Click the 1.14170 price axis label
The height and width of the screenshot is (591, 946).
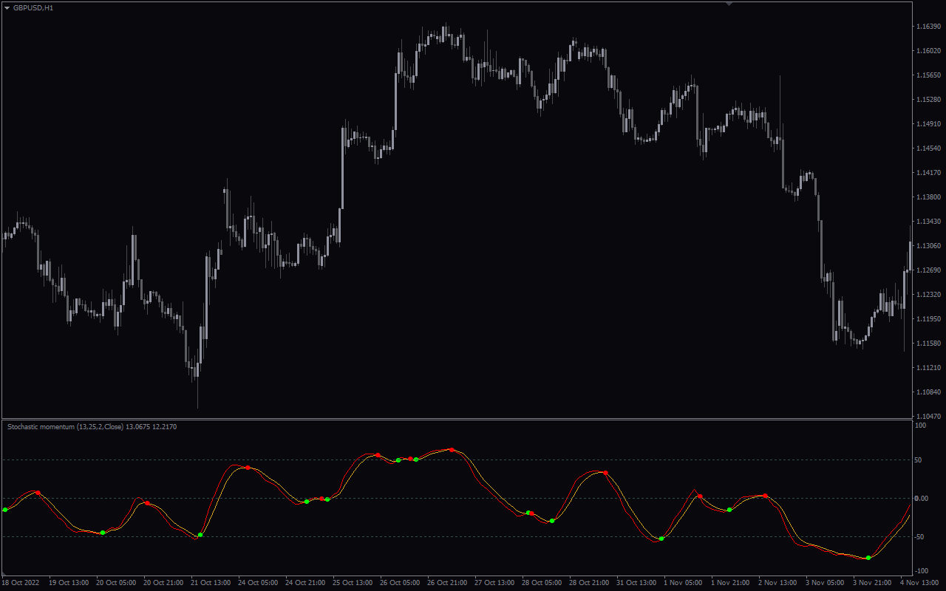pos(928,173)
